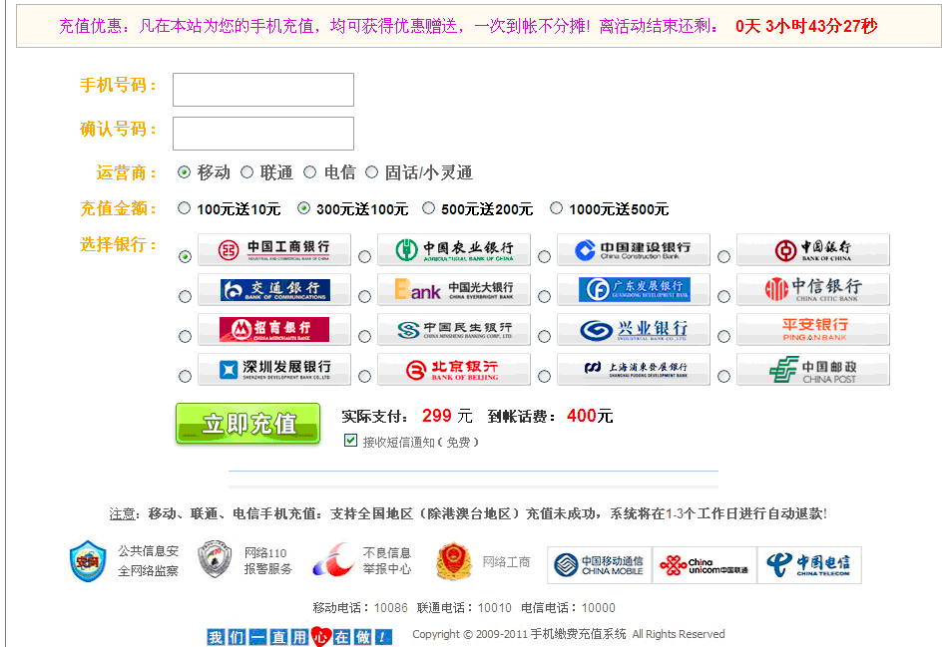Click the 中国建设银行 bank logo

pos(633,249)
